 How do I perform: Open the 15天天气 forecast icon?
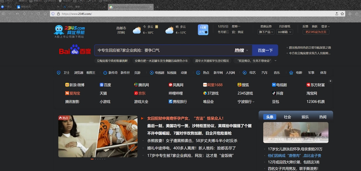click(203, 30)
